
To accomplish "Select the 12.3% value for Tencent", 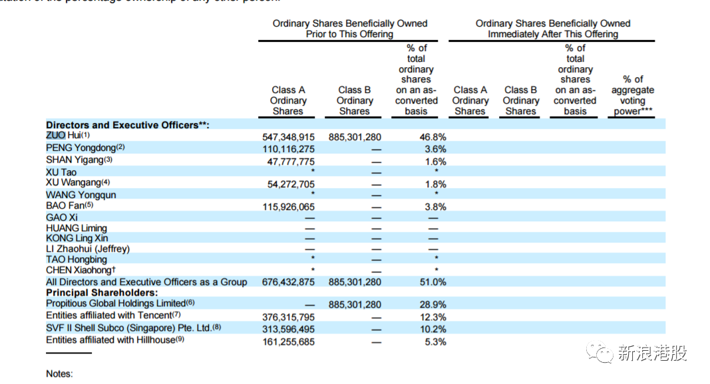I will coord(433,318).
